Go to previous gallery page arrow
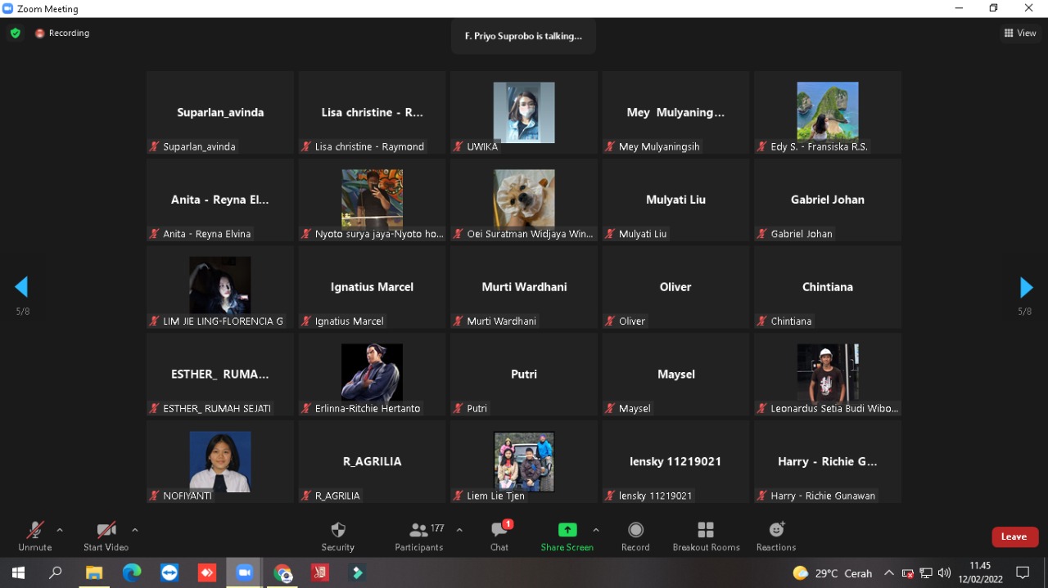Viewport: 1048px width, 588px height. click(x=22, y=287)
